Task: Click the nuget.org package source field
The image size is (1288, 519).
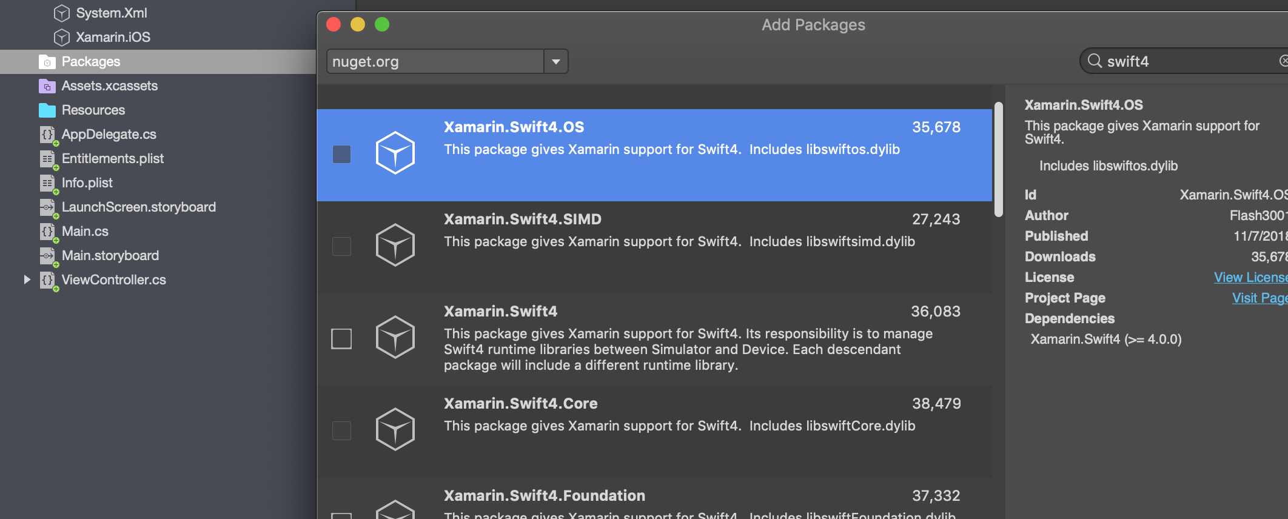Action: pos(435,61)
